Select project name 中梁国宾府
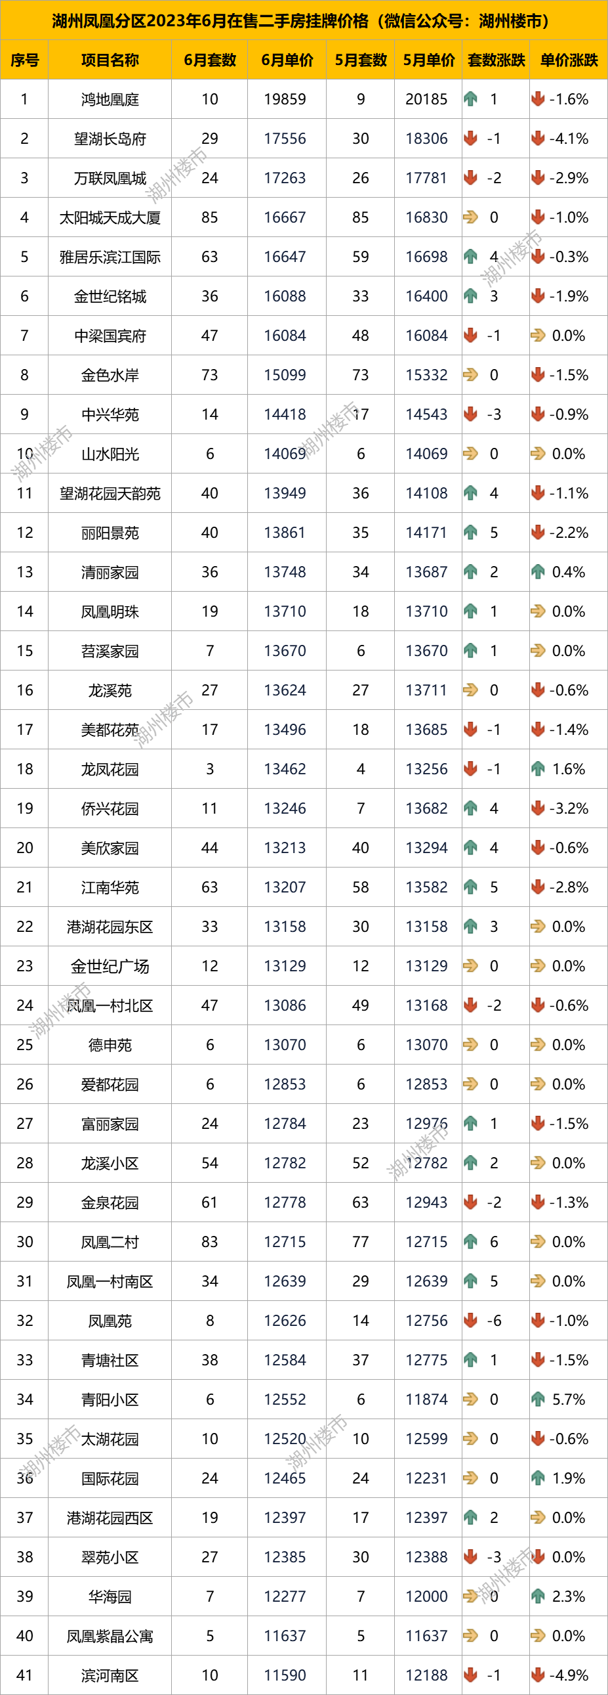 (x=110, y=336)
